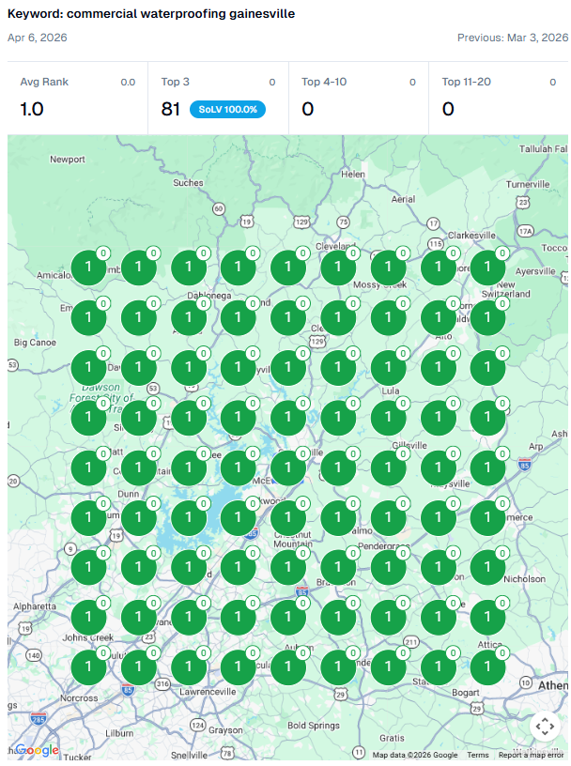Click the Lawrenceville town label

(x=208, y=692)
